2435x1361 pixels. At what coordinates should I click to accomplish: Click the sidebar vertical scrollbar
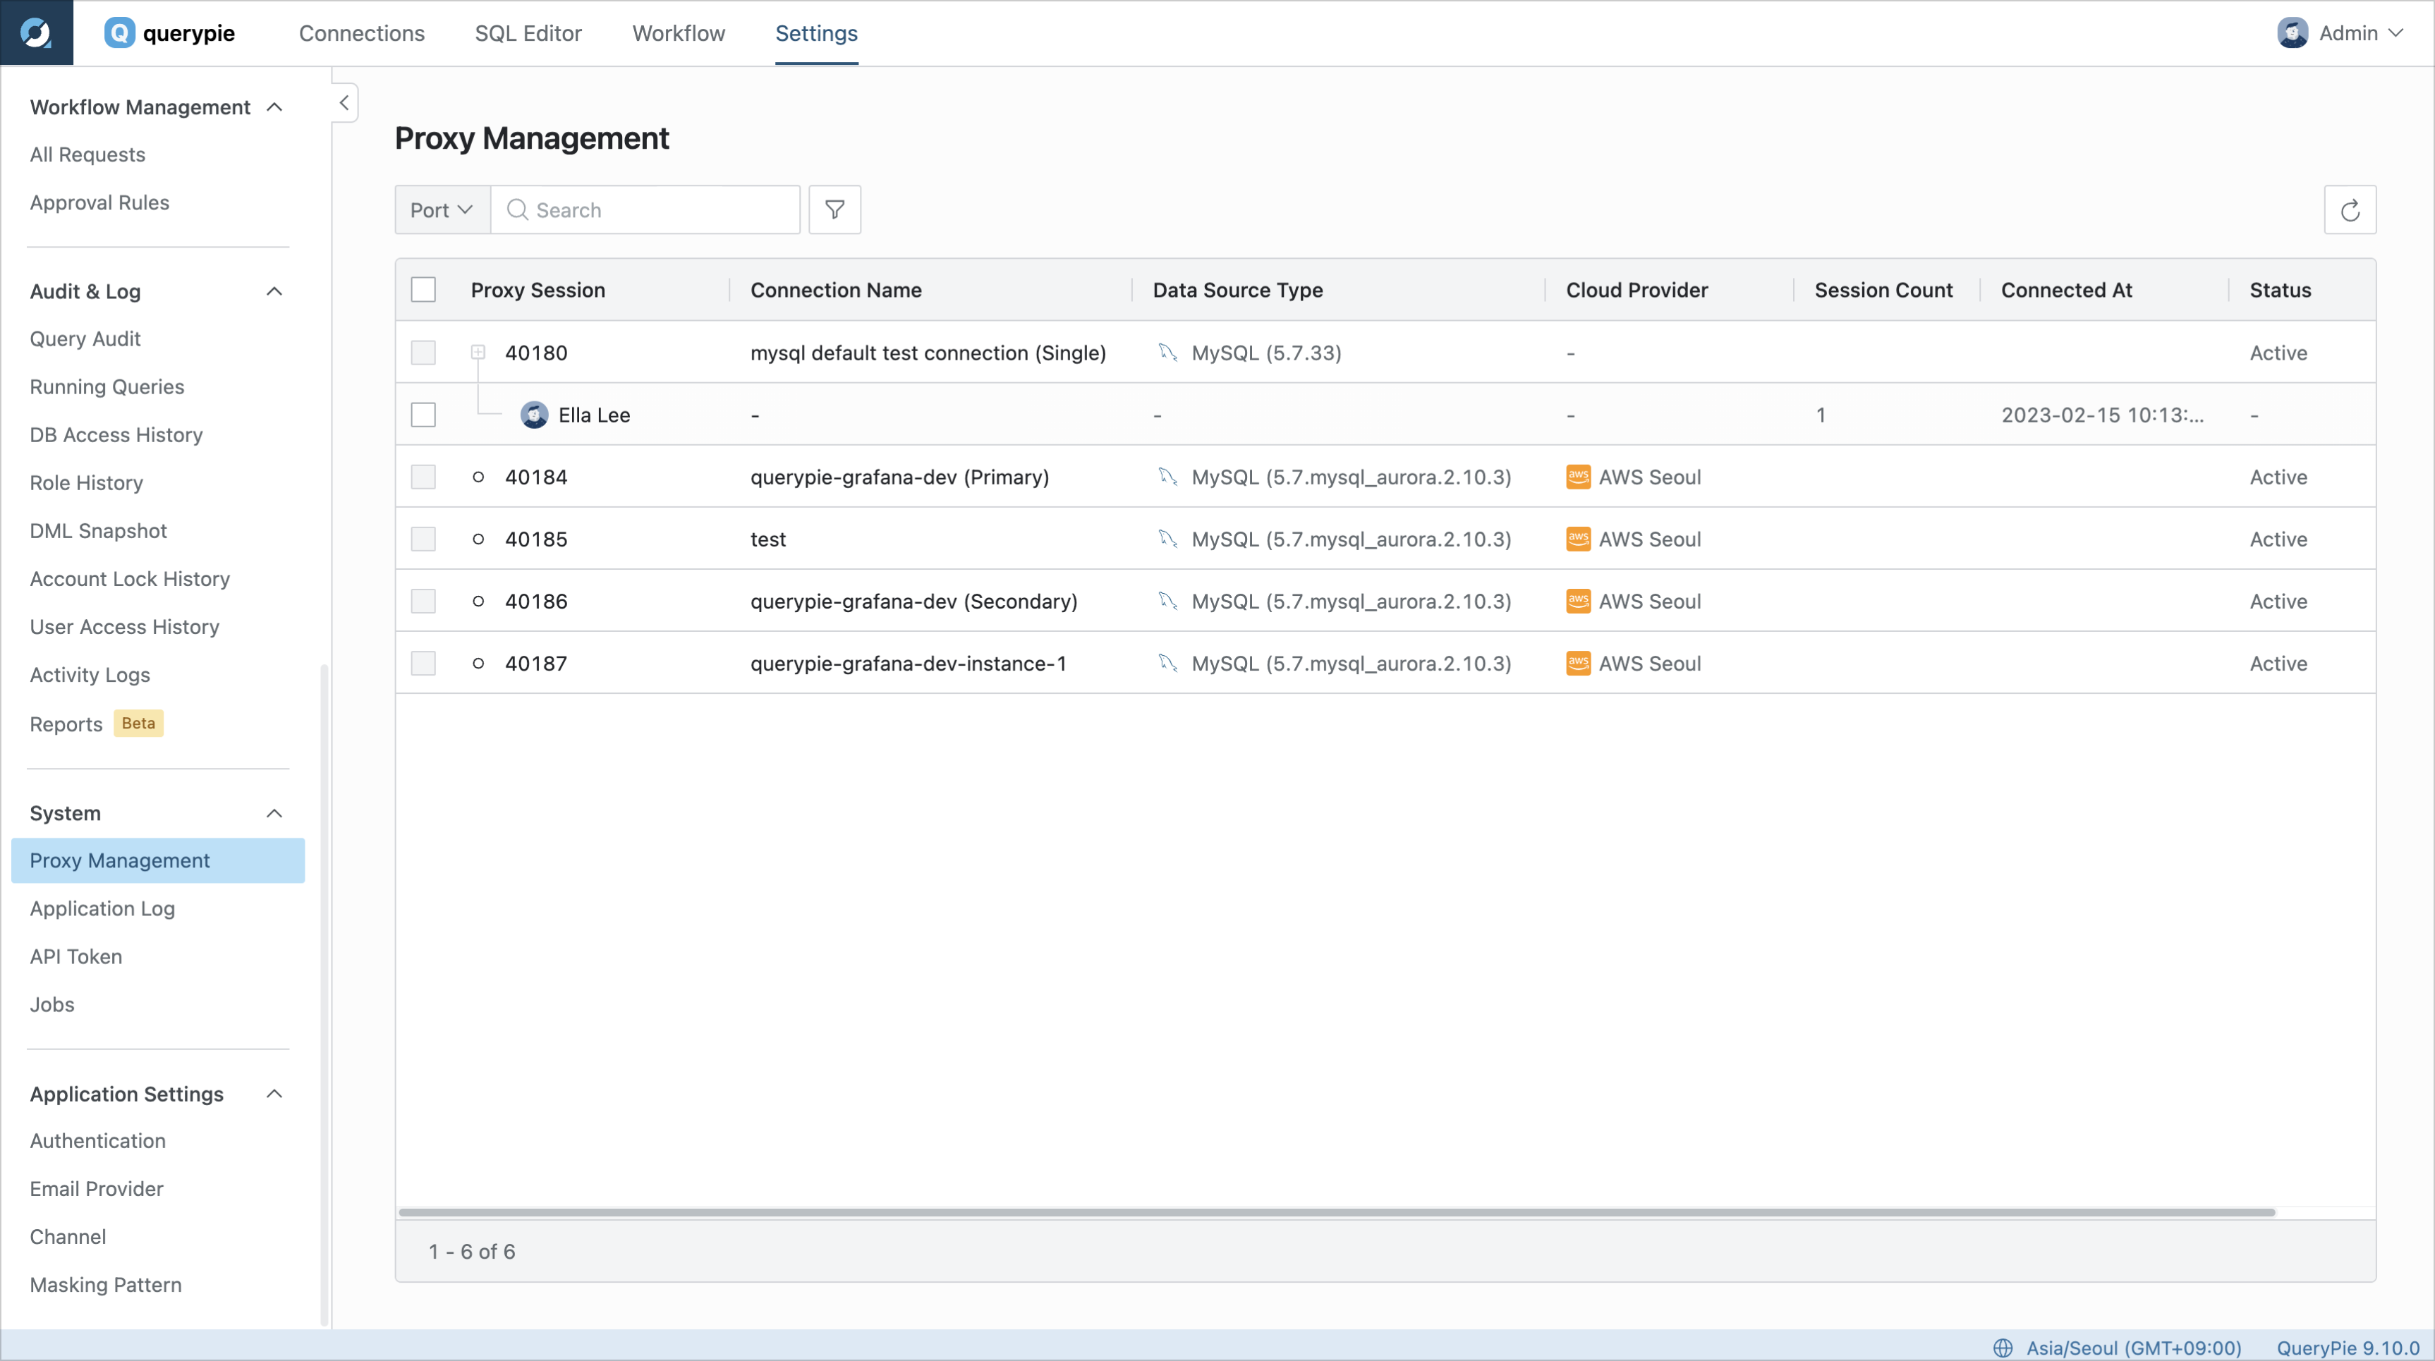point(324,994)
